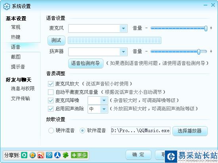The height and width of the screenshot is (163, 218).
Task: Open 截图 settings page
Action: [x=15, y=57]
